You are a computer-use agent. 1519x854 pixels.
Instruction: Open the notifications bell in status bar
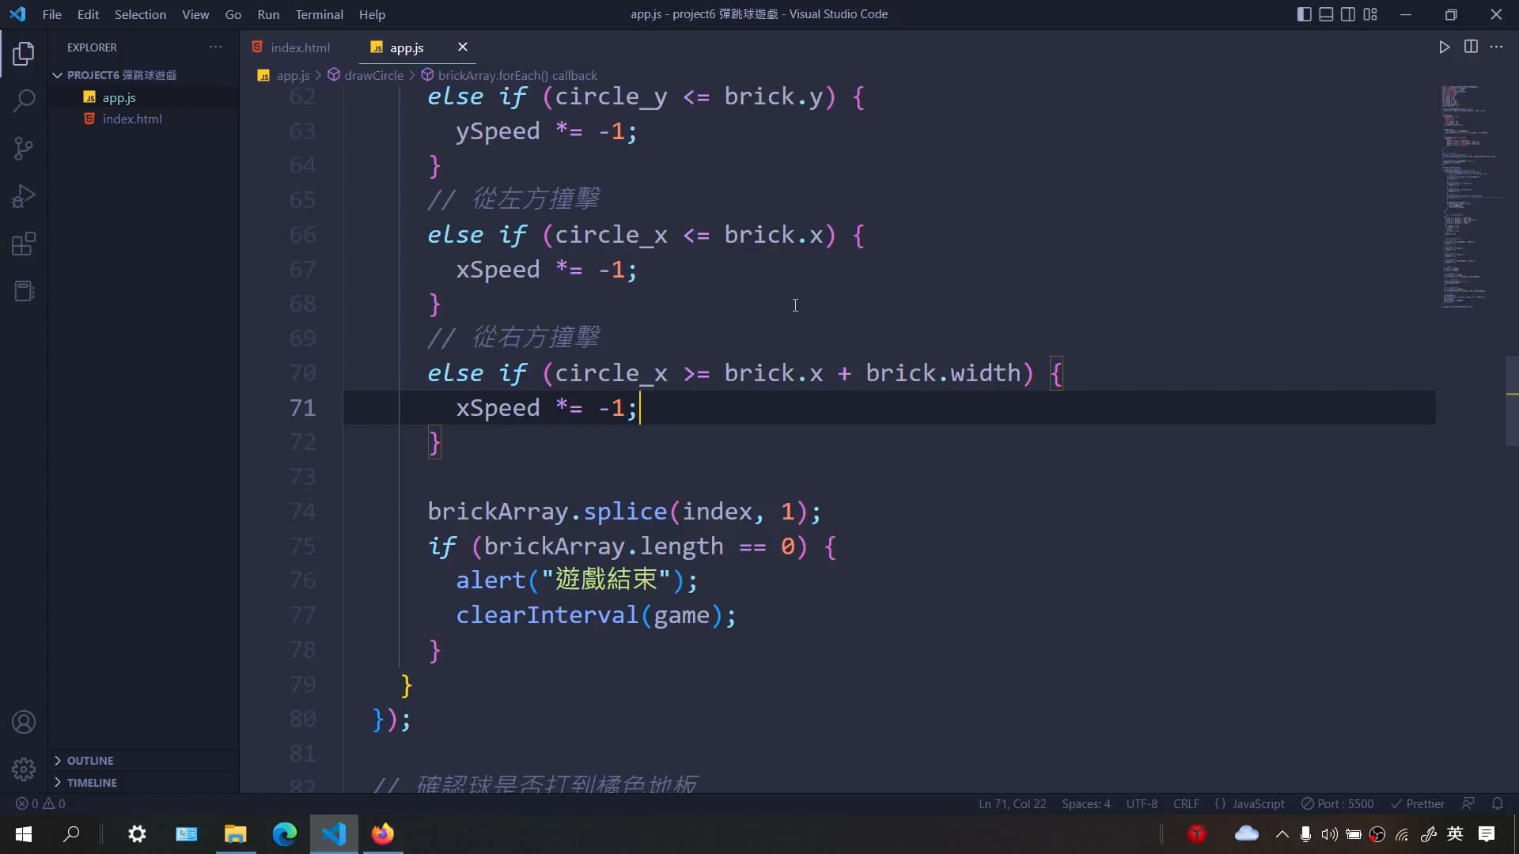pos(1497,803)
